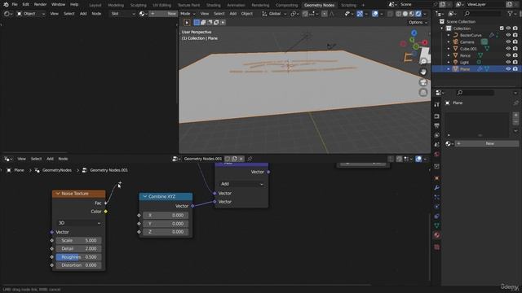Collapse the Collection in outliner
Viewport: 522px width, 293px height.
[x=442, y=28]
